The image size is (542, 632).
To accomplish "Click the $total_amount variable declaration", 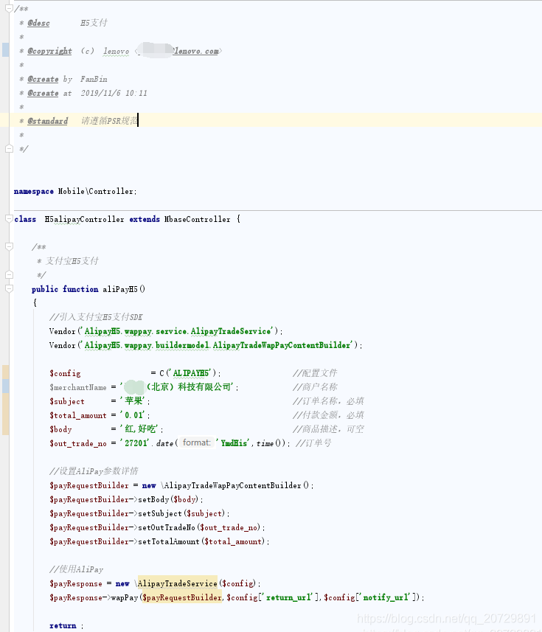I will [78, 415].
